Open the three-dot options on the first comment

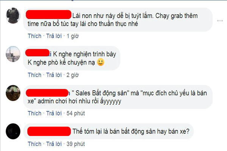[x=220, y=21]
